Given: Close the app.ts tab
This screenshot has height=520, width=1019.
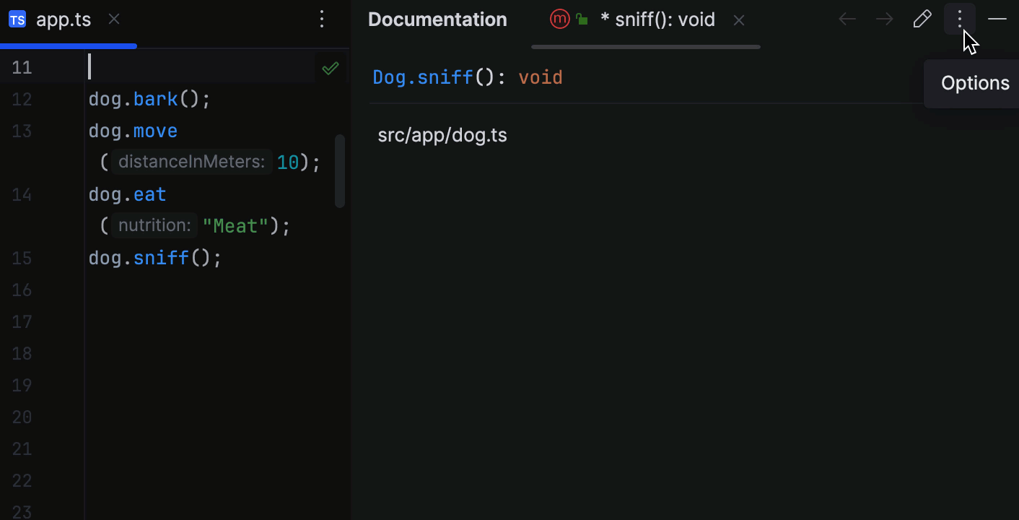Looking at the screenshot, I should click(x=113, y=19).
